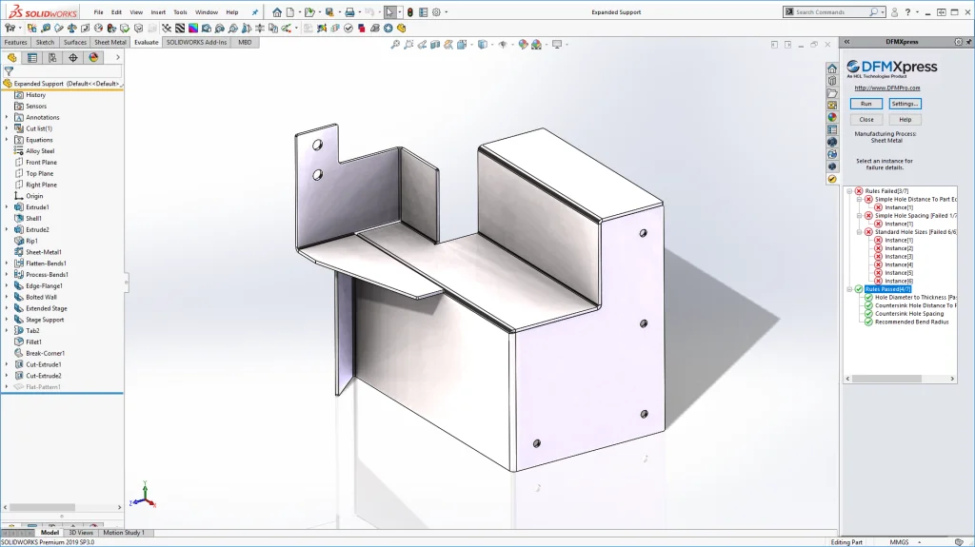Expand the Edge-Flange1 feature
Viewport: 975px width, 547px height.
7,285
